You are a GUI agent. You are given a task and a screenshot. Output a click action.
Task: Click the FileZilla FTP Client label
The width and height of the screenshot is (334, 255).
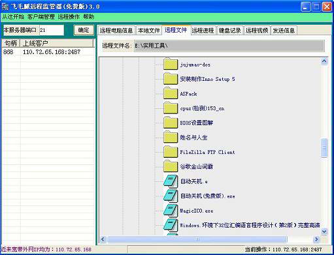[x=207, y=152]
